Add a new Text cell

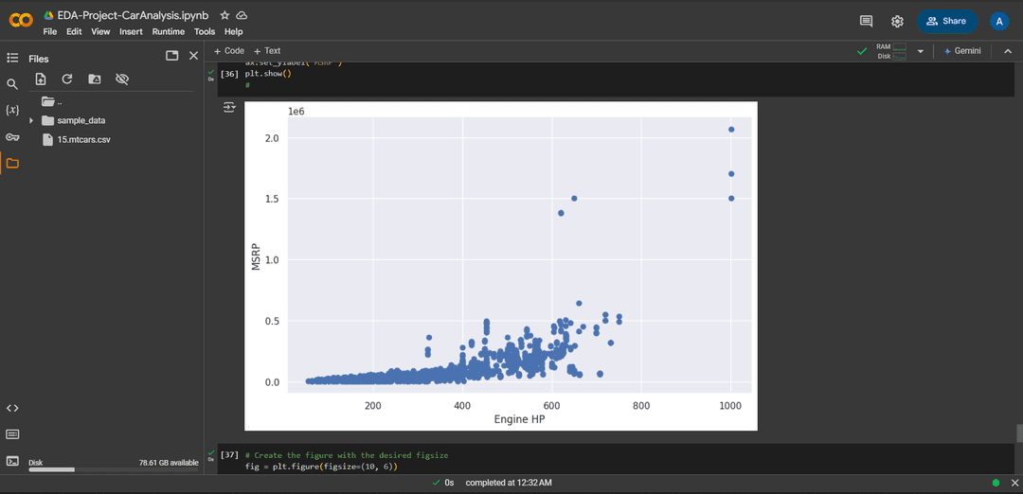coord(267,51)
